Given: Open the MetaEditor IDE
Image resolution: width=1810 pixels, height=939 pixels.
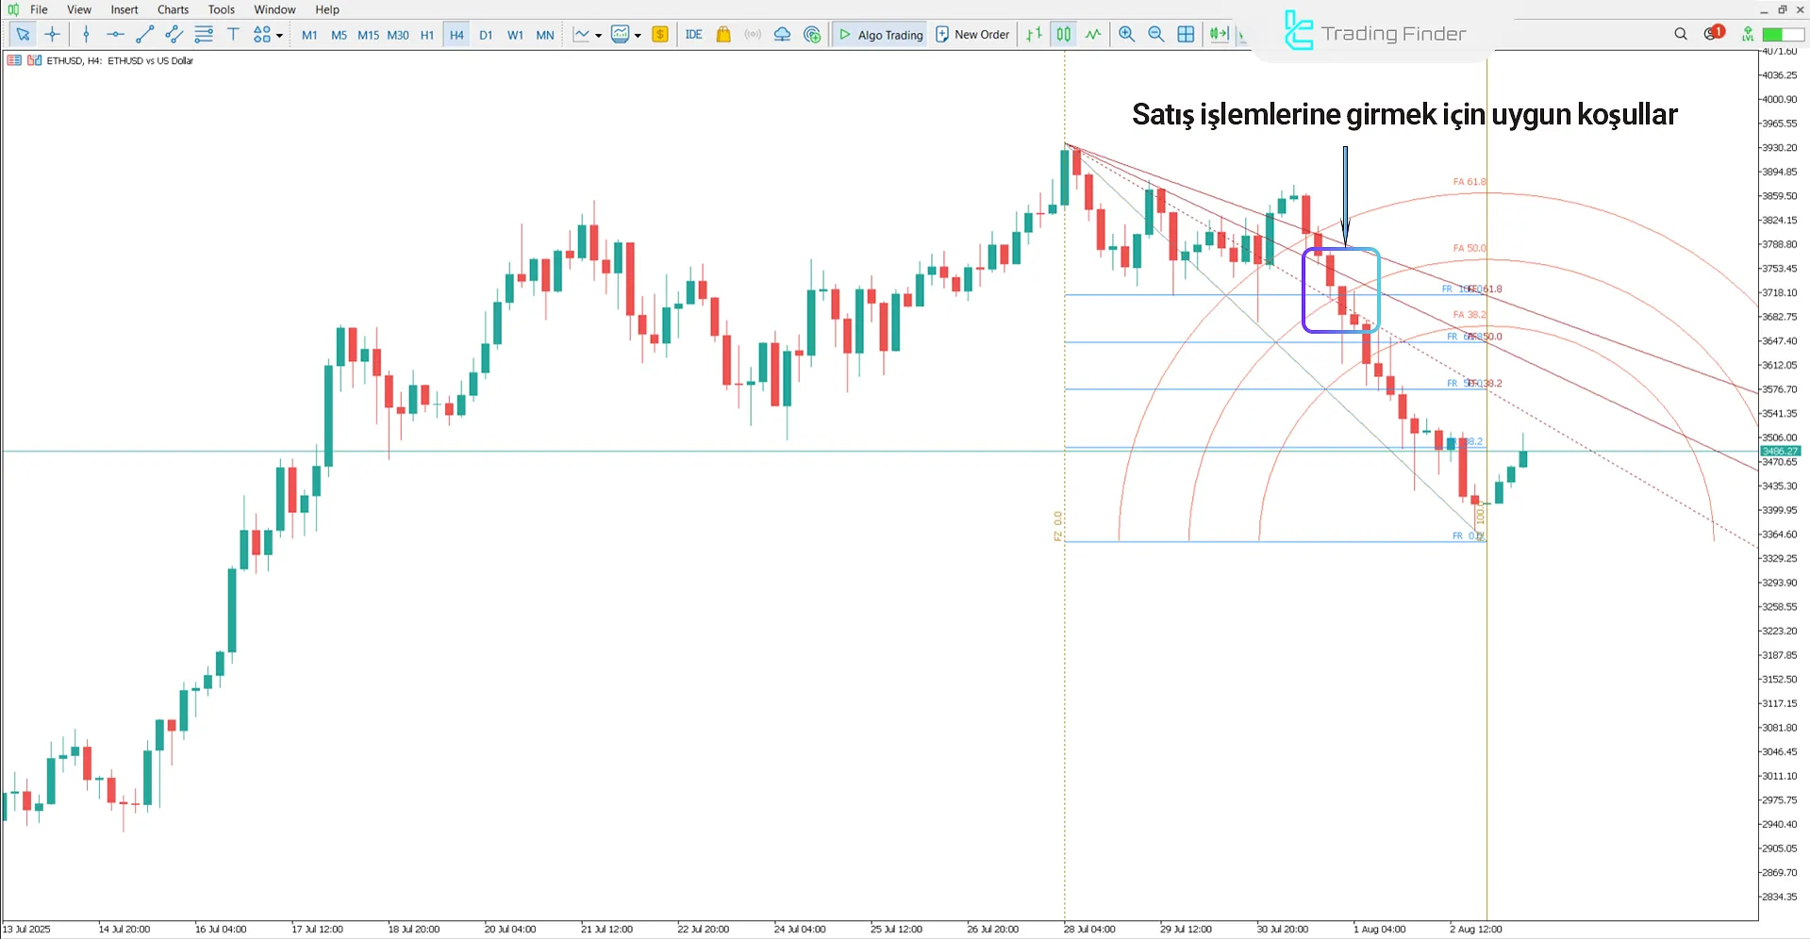Looking at the screenshot, I should pos(694,34).
